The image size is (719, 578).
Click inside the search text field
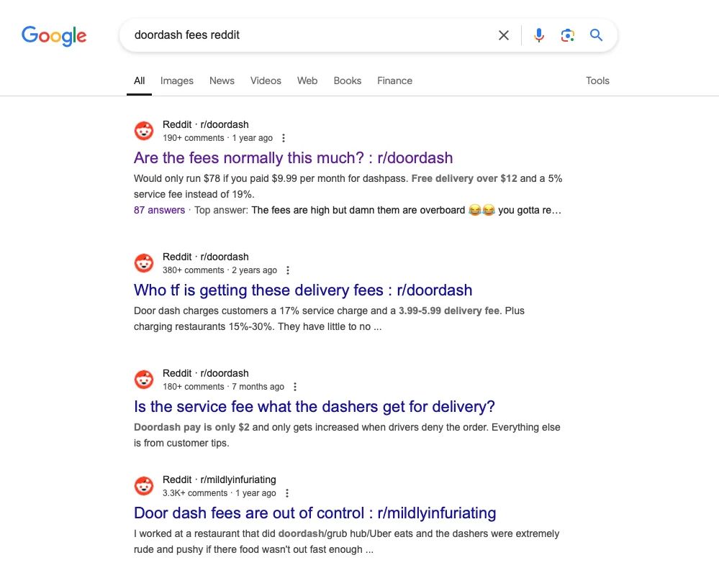(x=312, y=35)
